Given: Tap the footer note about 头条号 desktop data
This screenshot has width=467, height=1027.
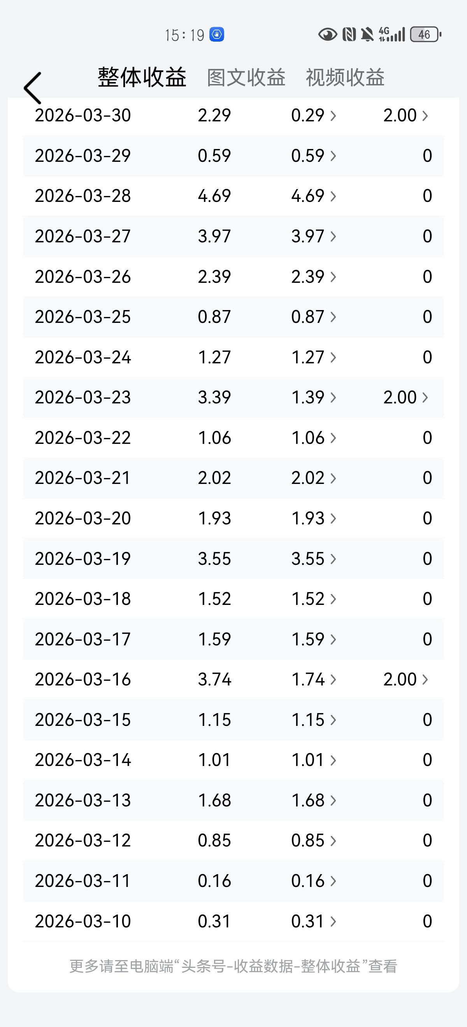Looking at the screenshot, I should coord(233,966).
